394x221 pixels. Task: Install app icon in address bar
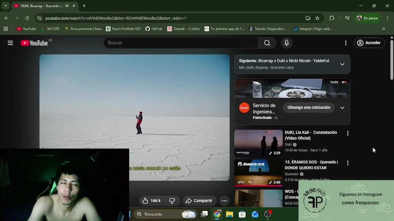click(x=308, y=18)
